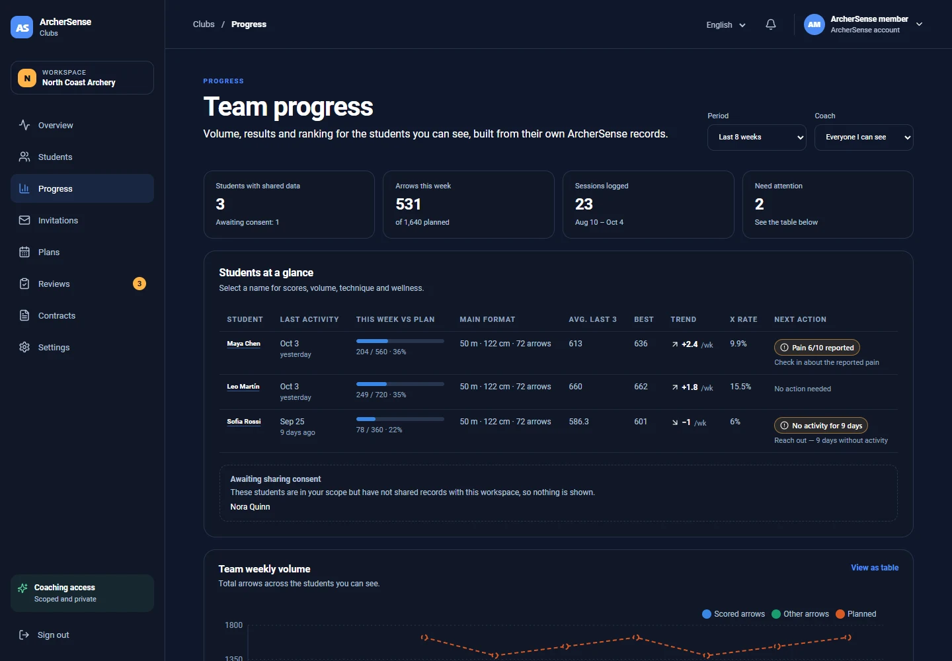The image size is (952, 661).
Task: Open the English language dropdown
Action: 726,24
